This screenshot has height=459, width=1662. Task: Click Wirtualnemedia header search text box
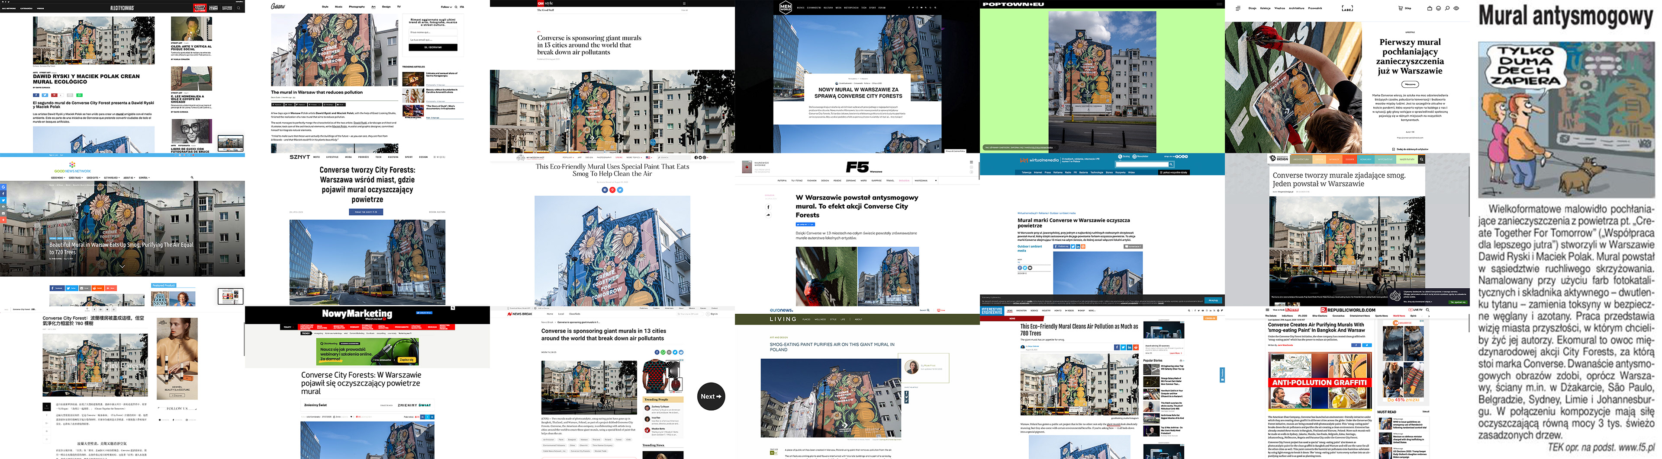click(1143, 165)
